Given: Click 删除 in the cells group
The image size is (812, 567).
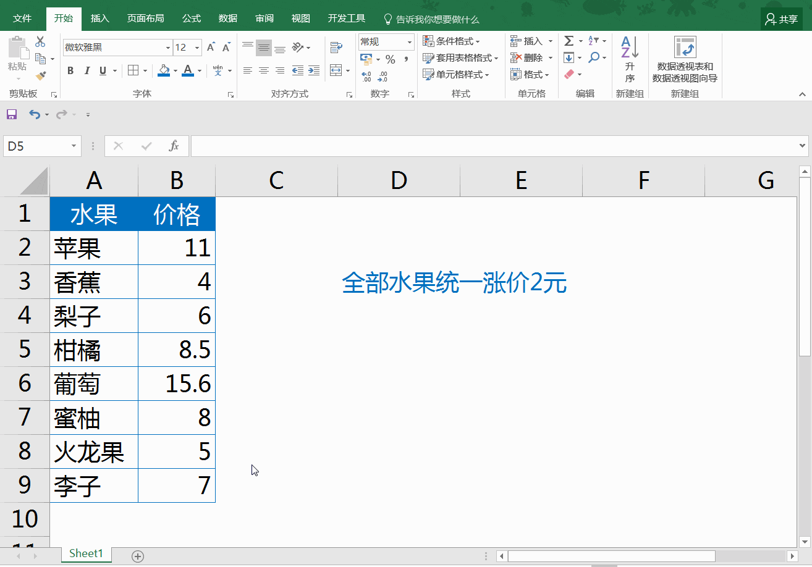Looking at the screenshot, I should 531,57.
